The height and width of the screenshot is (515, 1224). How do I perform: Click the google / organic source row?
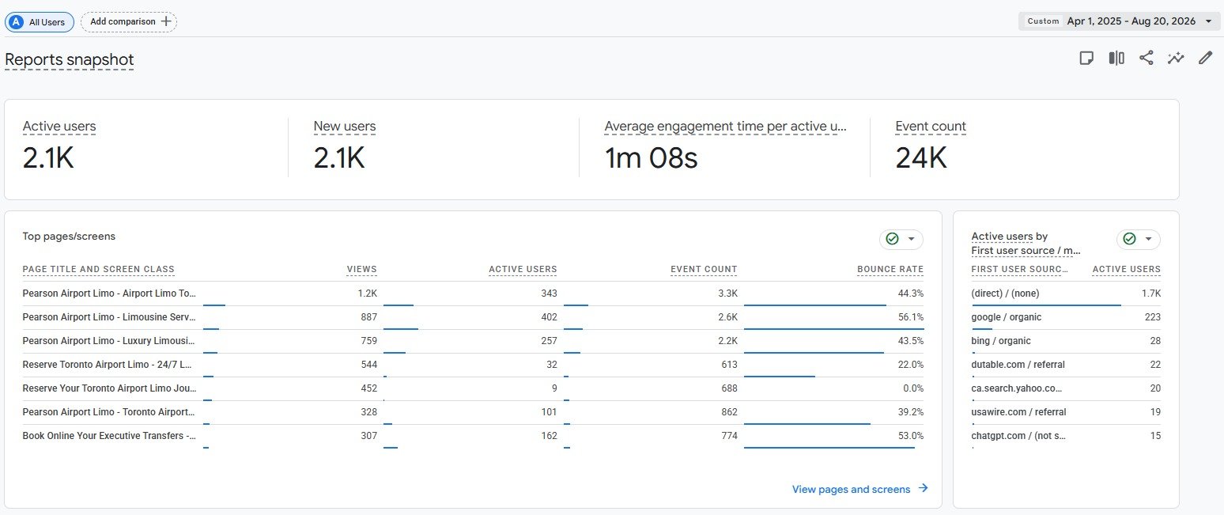[x=1066, y=317]
